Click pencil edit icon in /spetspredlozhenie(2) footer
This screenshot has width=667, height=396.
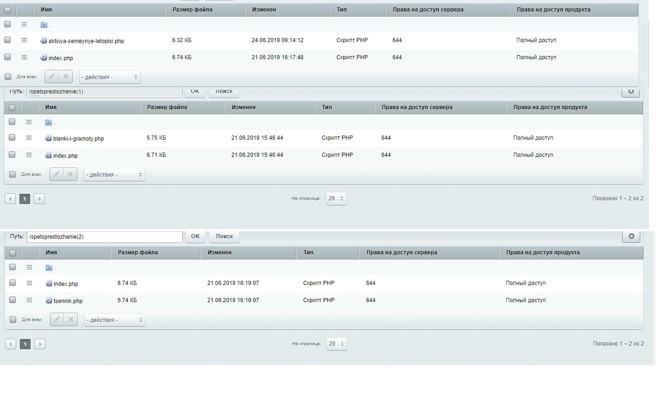57,320
